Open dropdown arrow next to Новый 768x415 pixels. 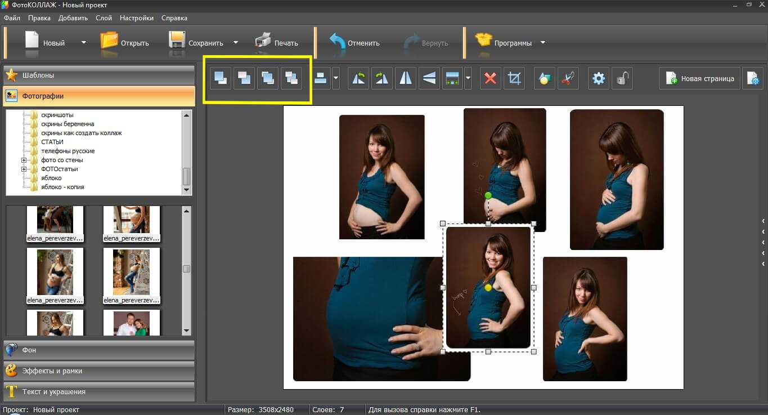pyautogui.click(x=84, y=43)
